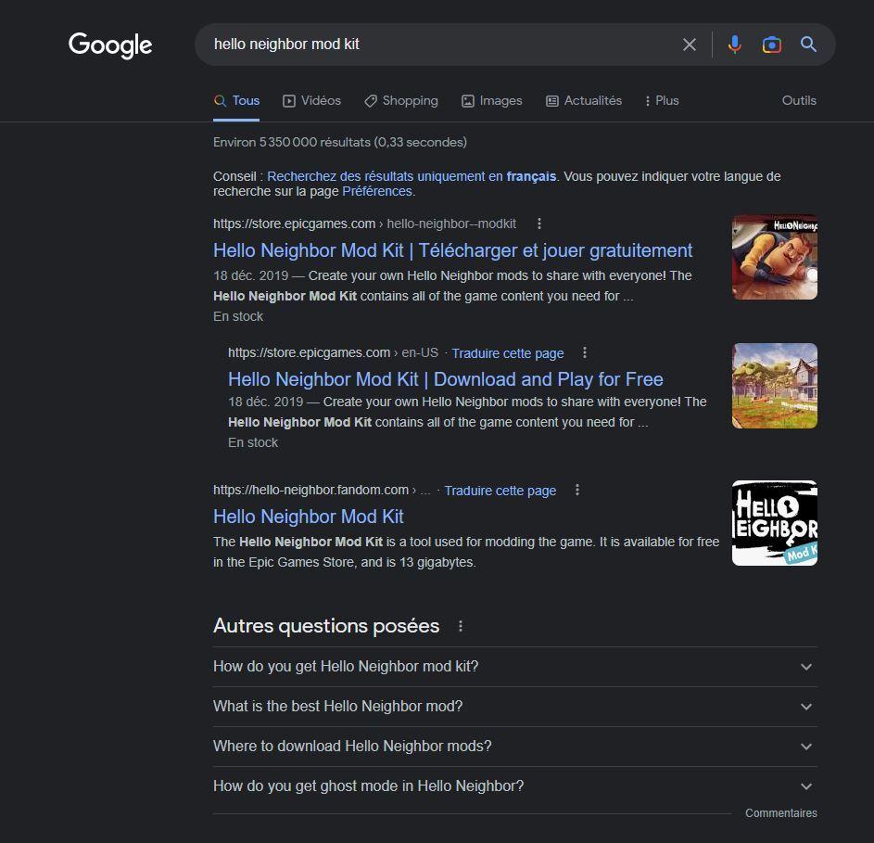Viewport: 874px width, 843px height.
Task: Click the Commentaires feedback link
Action: coord(781,813)
